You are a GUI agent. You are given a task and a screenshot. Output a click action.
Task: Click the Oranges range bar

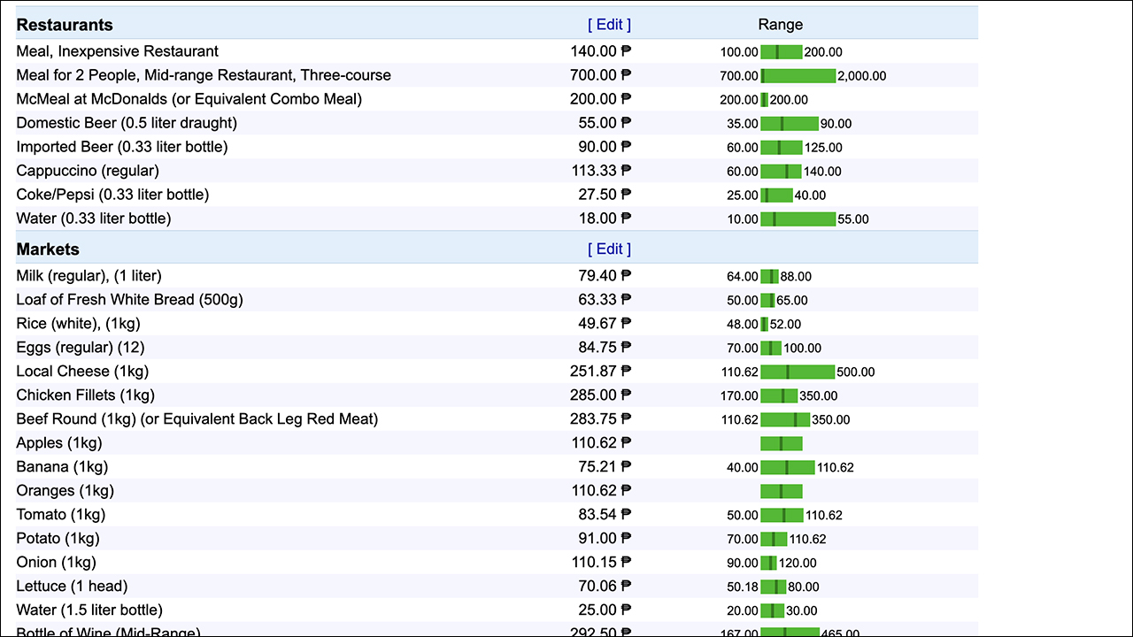(x=781, y=491)
